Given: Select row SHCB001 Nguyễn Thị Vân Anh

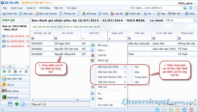Looking at the screenshot, I should pos(114,49).
